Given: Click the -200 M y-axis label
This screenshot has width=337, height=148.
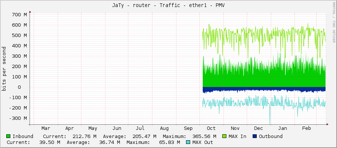Looking at the screenshot, I should [18, 108].
